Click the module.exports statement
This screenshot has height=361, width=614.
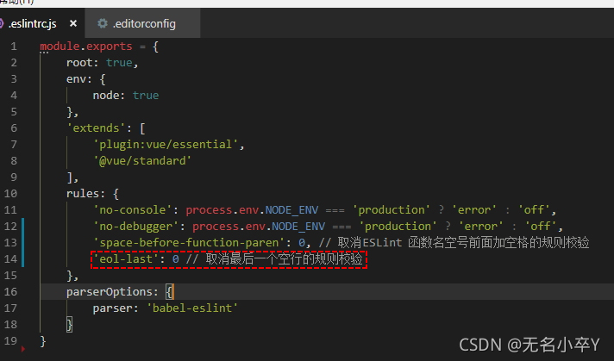click(94, 46)
